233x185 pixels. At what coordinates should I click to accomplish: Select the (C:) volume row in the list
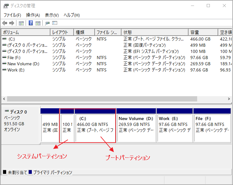116,39
